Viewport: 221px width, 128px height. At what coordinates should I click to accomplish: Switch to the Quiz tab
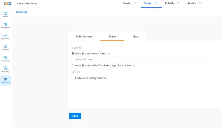click(x=136, y=36)
